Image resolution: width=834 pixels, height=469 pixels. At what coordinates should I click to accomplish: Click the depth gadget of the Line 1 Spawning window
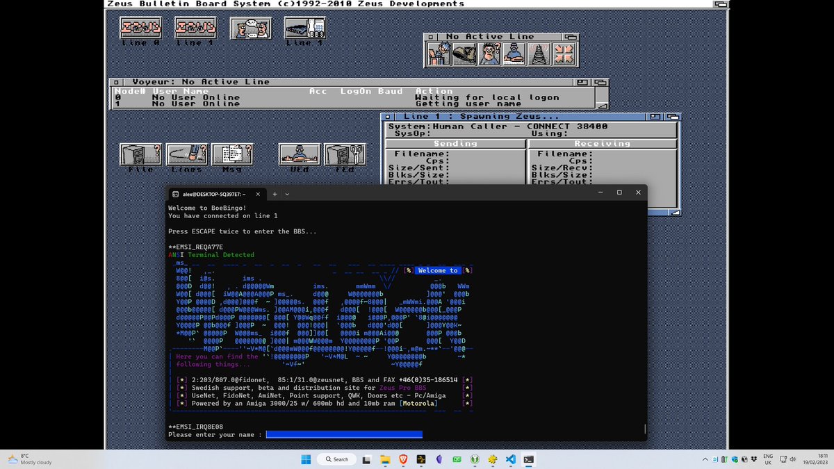[x=674, y=117]
